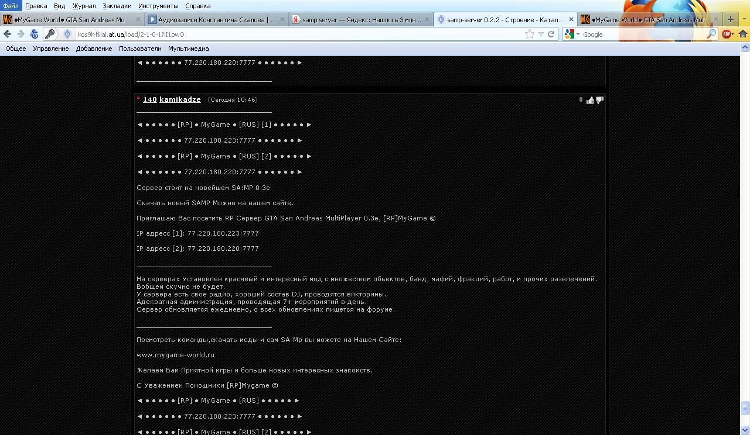Open the Общее admin bar menu
This screenshot has height=435, width=750.
pos(16,49)
